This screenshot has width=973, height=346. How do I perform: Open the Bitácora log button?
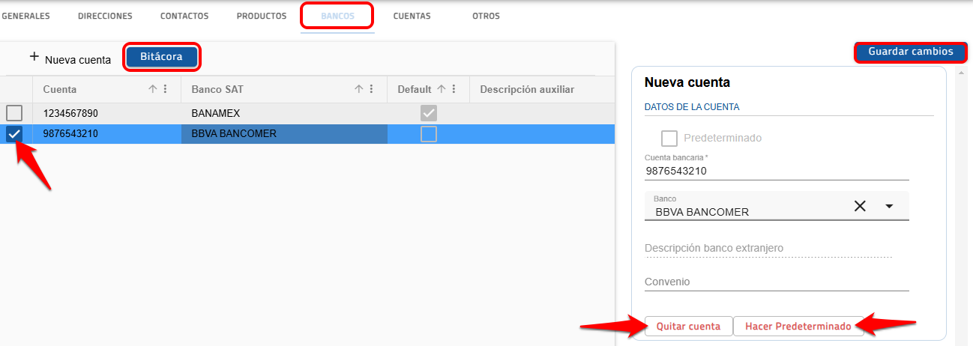coord(161,57)
